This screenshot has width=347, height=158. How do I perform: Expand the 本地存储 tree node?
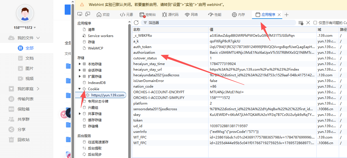(79, 64)
